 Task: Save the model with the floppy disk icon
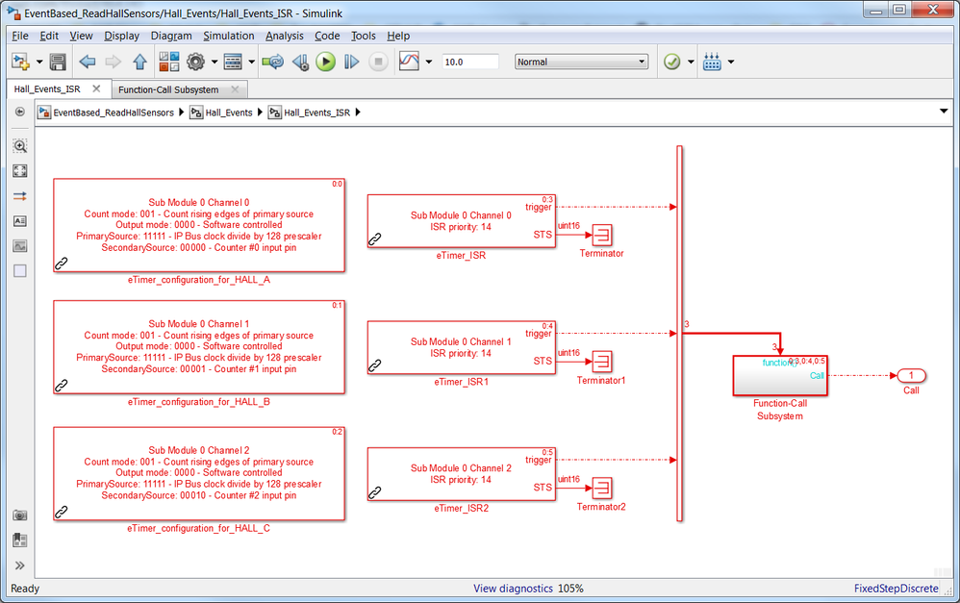pos(58,62)
